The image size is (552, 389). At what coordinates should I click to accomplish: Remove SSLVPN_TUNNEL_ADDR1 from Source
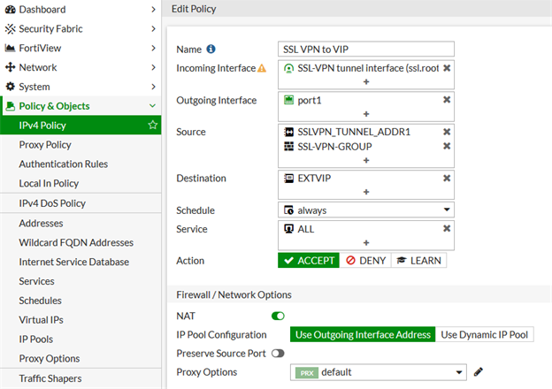click(447, 132)
